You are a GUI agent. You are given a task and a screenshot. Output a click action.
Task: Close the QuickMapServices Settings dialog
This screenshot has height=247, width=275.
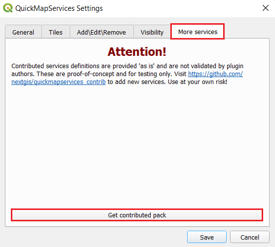pos(266,8)
